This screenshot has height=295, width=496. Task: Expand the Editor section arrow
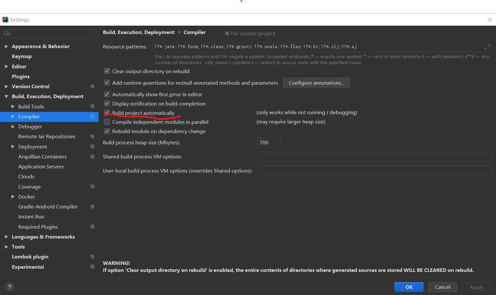(x=6, y=66)
